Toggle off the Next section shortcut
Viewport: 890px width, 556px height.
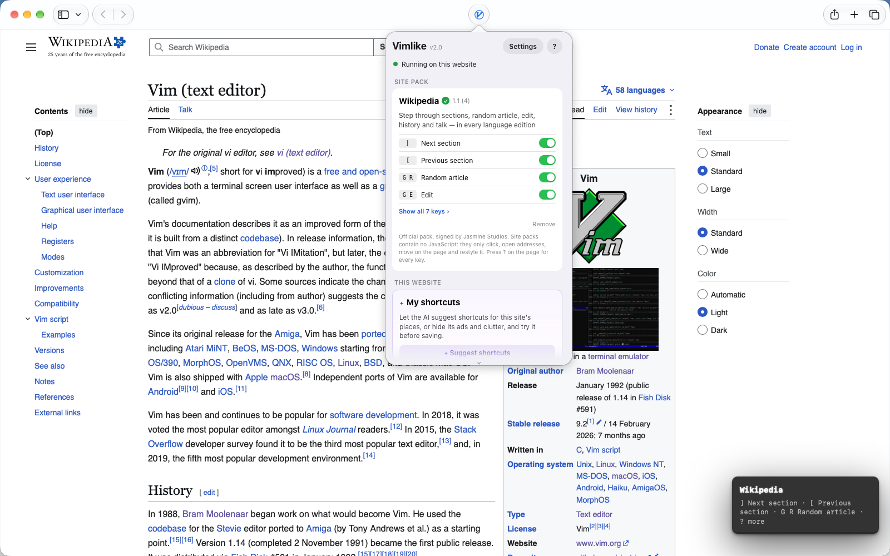click(547, 143)
